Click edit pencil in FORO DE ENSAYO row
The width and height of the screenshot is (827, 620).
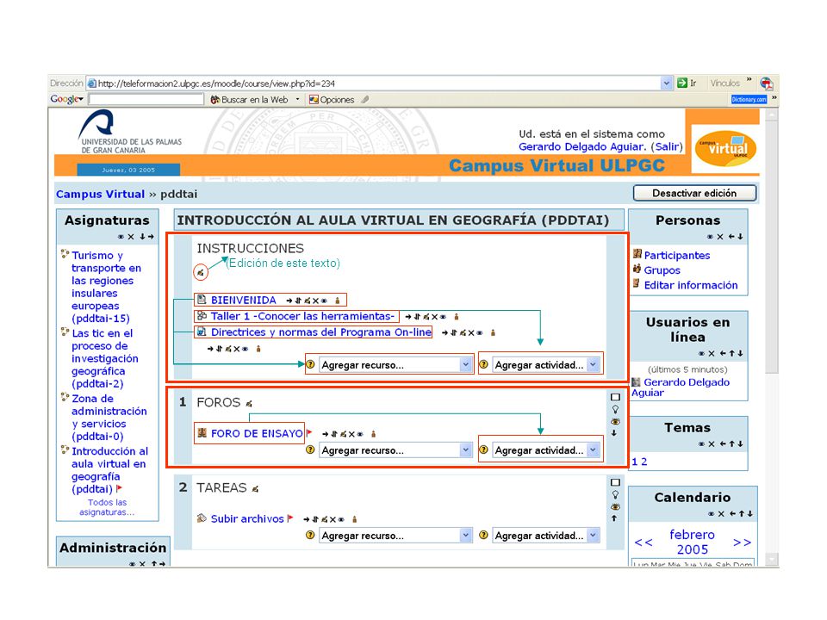344,434
